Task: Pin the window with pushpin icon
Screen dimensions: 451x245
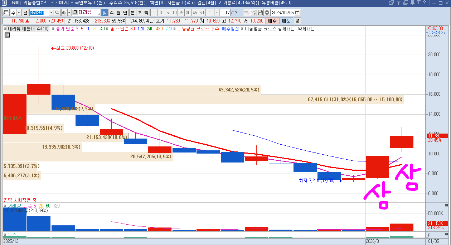Action: click(412, 3)
